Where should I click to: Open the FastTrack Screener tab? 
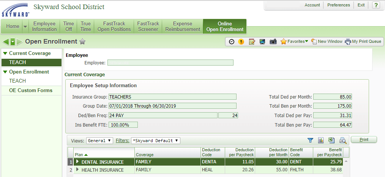148,27
